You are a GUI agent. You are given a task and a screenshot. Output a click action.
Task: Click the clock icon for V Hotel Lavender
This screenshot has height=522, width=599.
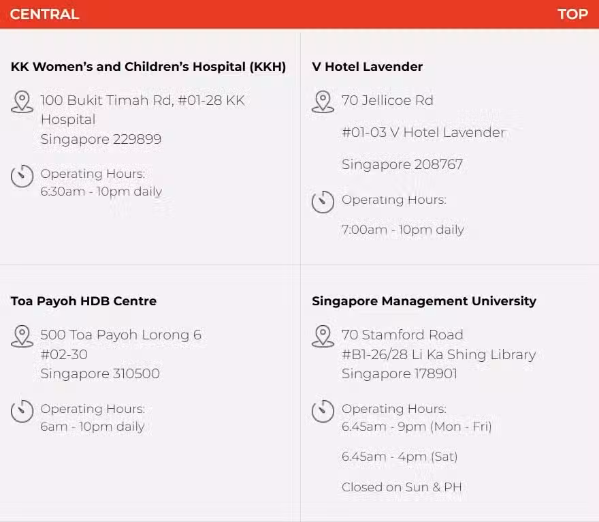pos(323,202)
